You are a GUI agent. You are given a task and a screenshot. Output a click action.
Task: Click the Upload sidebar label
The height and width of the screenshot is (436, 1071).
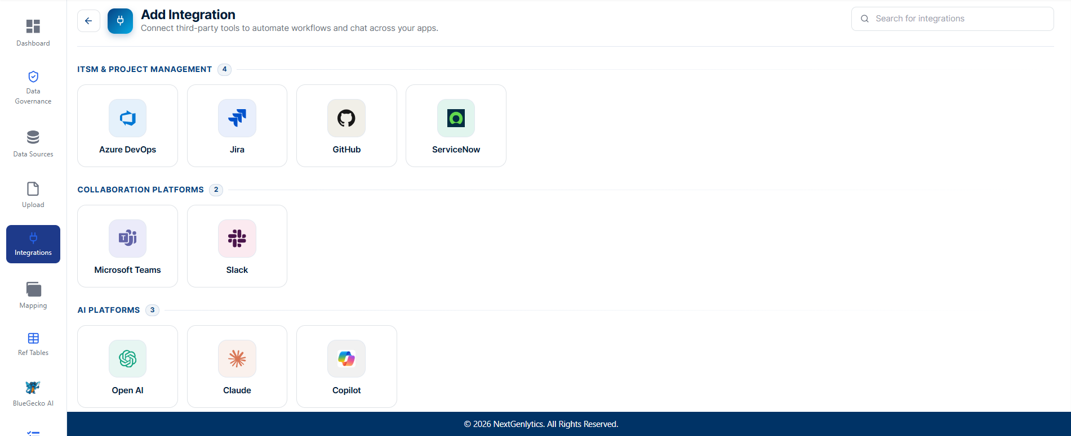33,205
